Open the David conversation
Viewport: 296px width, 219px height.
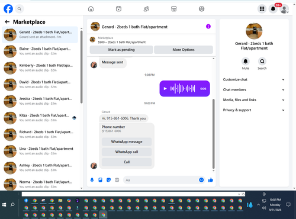(x=40, y=85)
